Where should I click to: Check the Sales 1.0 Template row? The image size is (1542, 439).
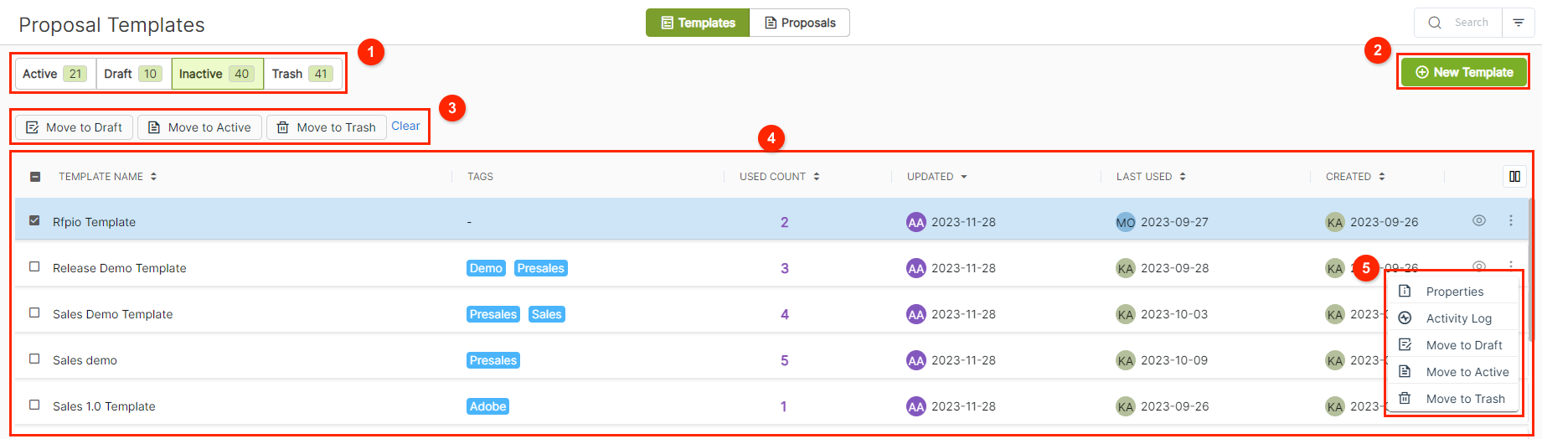pos(34,405)
